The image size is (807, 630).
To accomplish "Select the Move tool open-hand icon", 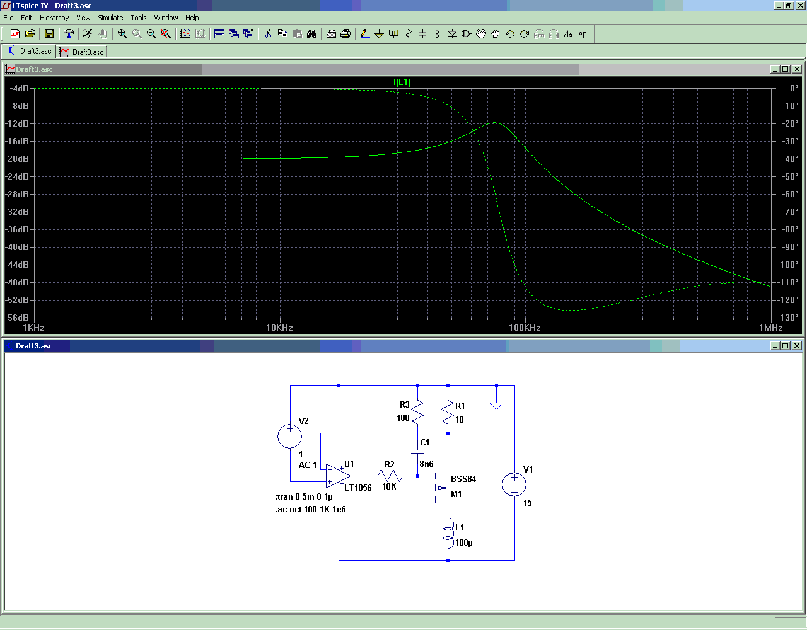I will (x=481, y=34).
